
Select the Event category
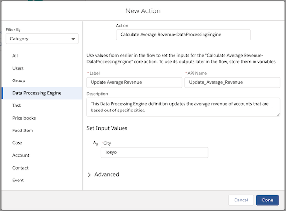(x=18, y=180)
